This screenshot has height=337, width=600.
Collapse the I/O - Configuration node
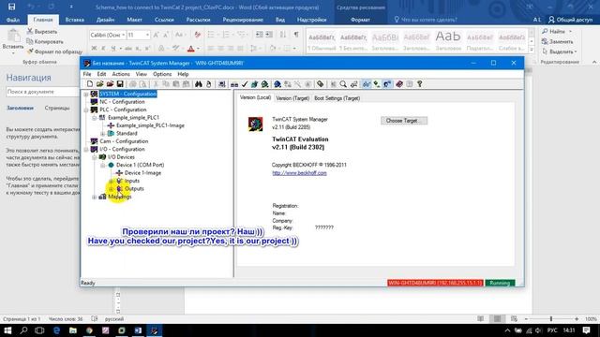(86, 150)
